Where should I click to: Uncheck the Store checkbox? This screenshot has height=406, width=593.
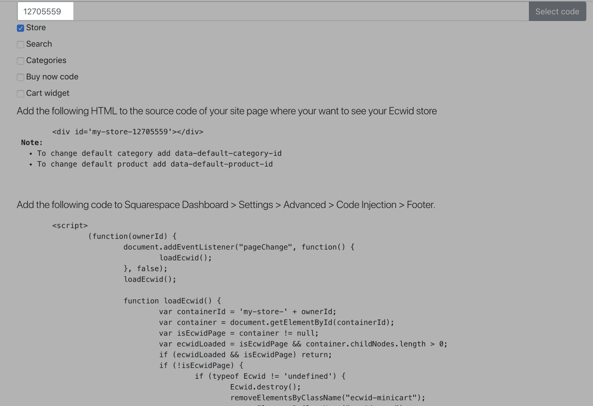(20, 28)
